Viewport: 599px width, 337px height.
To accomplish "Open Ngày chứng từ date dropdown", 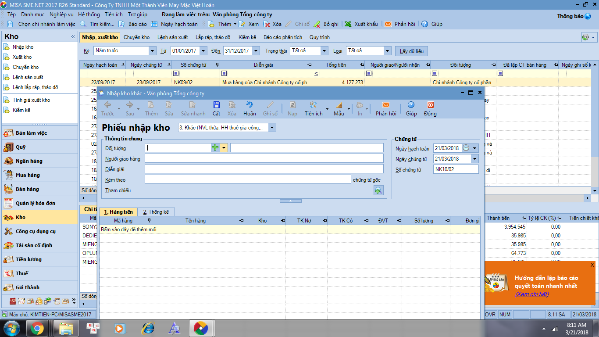I will (x=474, y=158).
